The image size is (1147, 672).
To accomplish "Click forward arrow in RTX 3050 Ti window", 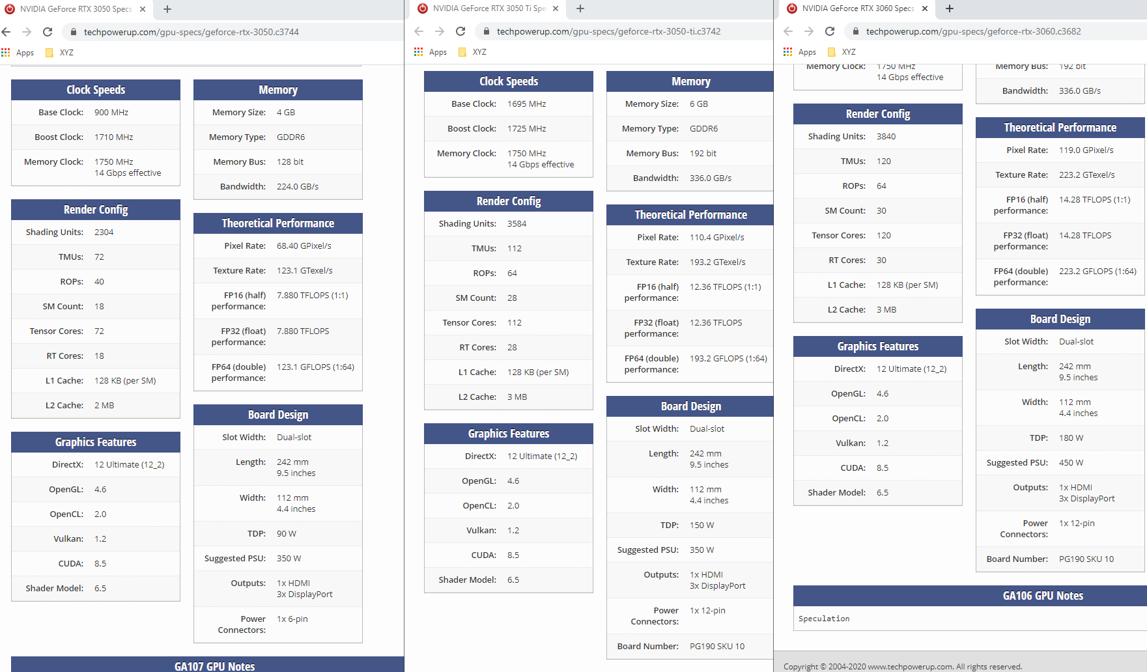I will click(x=440, y=31).
